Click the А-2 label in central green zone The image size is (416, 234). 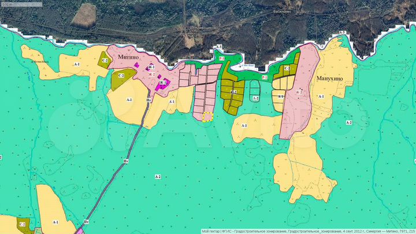point(158,175)
